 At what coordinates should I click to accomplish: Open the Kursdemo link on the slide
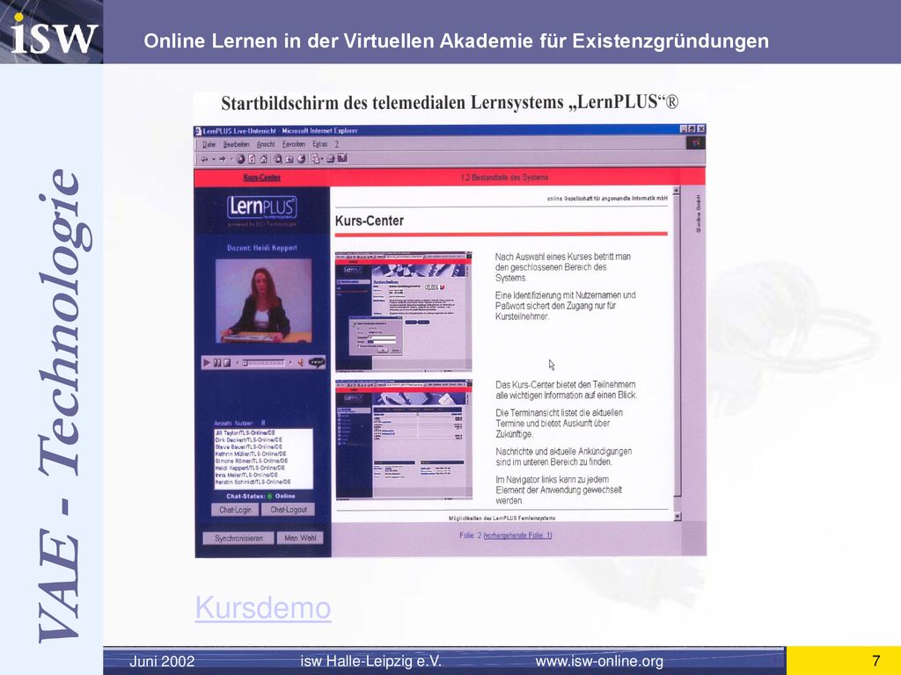coord(263,607)
